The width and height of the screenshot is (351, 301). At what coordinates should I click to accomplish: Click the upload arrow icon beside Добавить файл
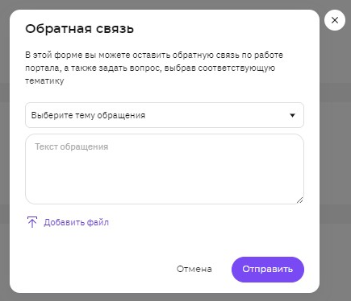32,222
